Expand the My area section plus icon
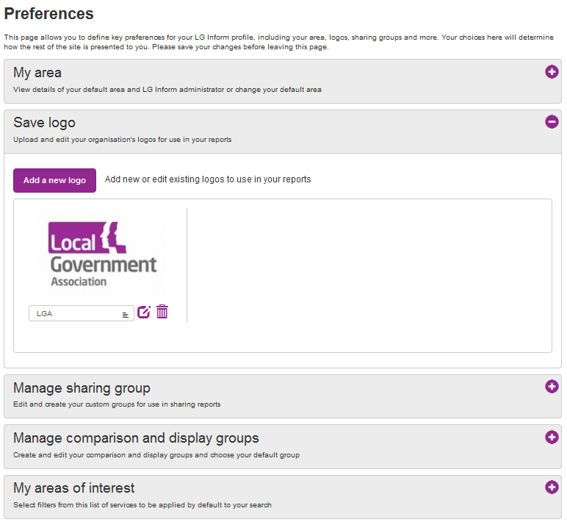Screen dimensions: 567x525 [552, 71]
